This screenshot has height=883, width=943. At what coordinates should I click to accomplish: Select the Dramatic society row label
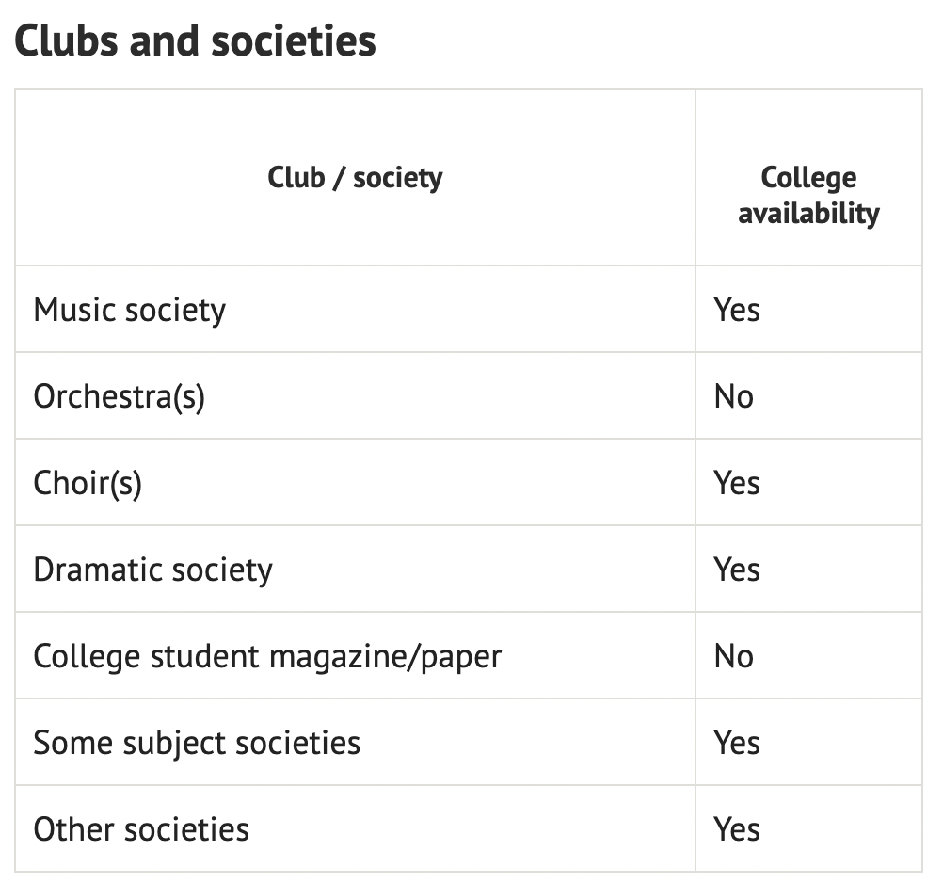point(152,570)
